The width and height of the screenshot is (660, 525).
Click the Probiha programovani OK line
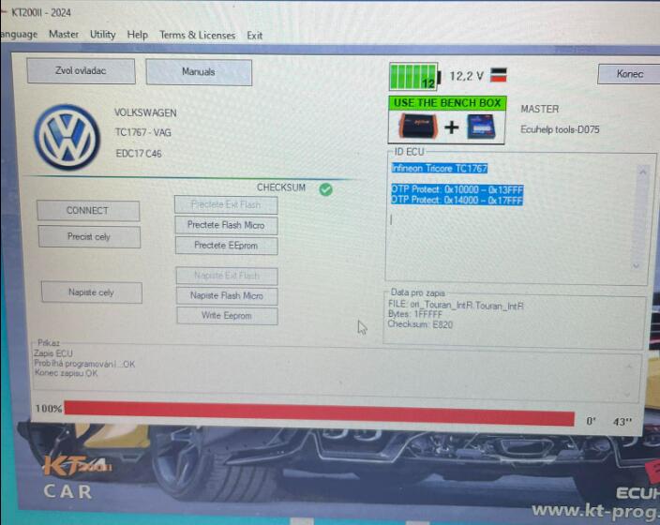84,364
